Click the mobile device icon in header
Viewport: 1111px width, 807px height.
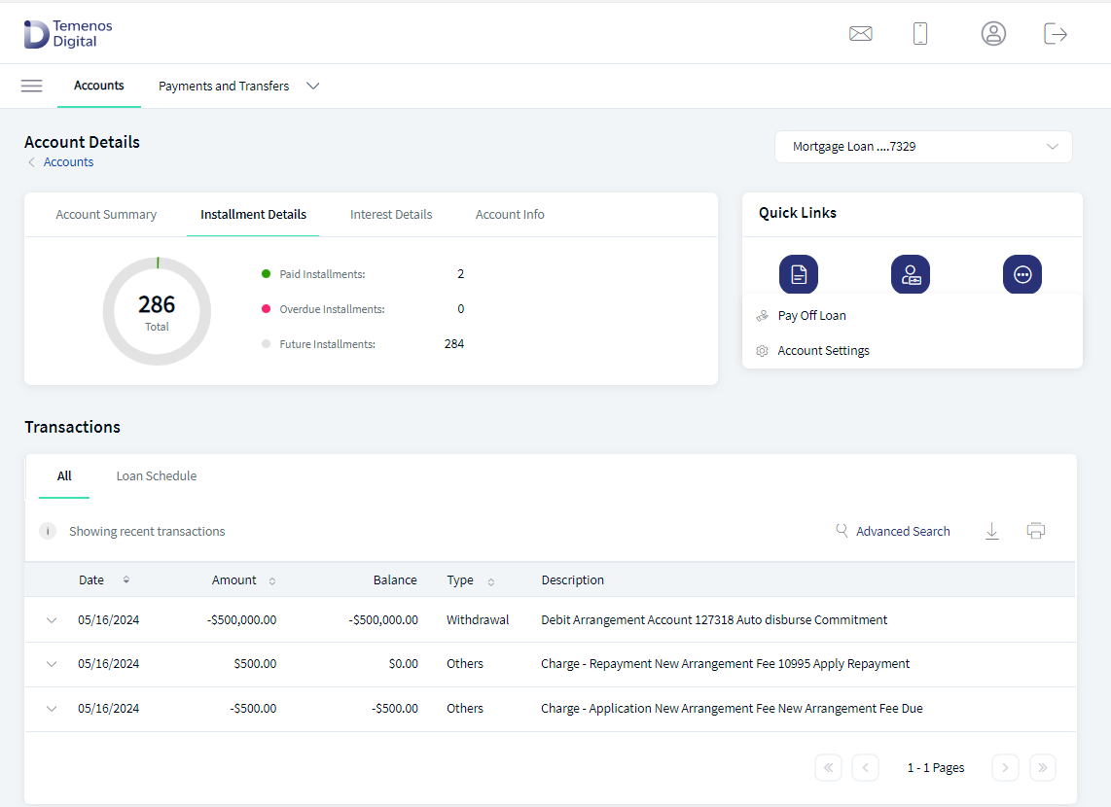point(919,33)
